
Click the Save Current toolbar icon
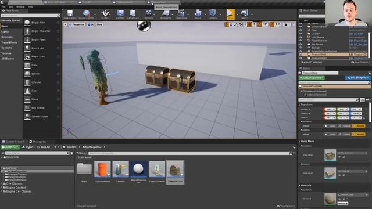70,14
